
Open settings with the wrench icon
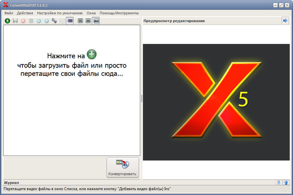54,21
